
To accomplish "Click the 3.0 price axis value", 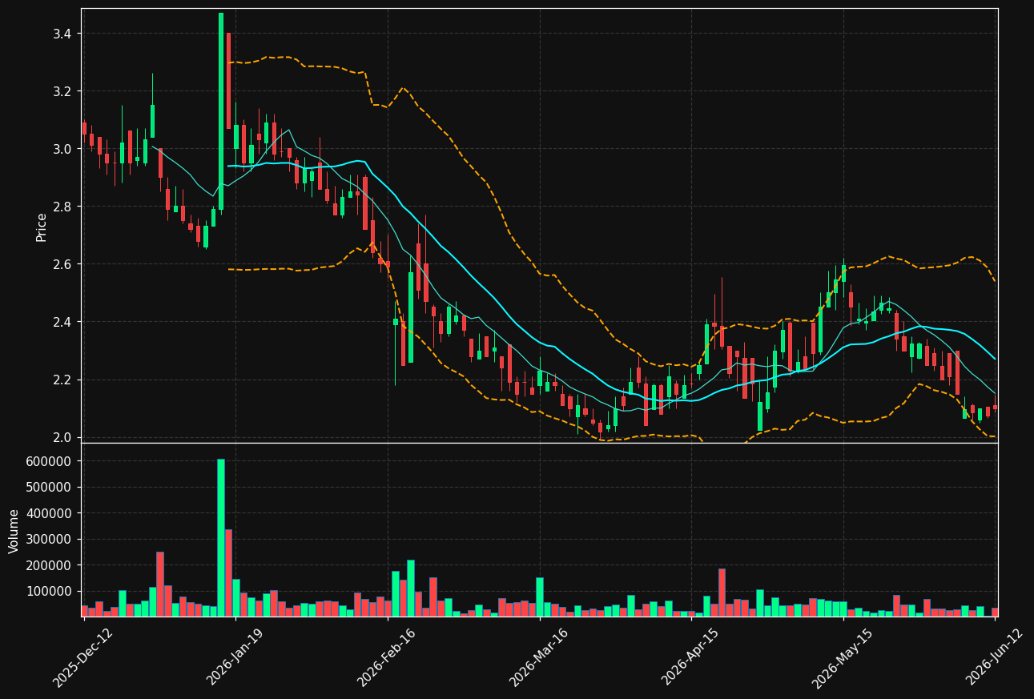I will point(62,149).
